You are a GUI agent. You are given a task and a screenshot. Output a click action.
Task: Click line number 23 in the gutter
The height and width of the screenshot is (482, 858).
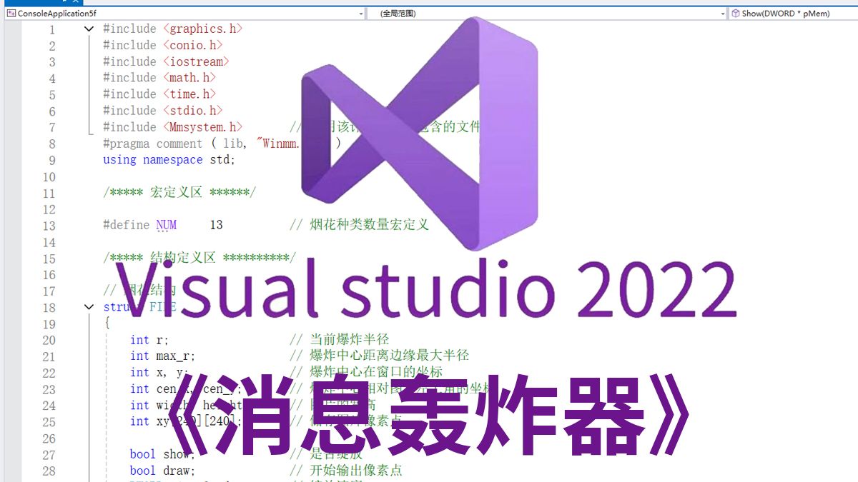(x=49, y=390)
